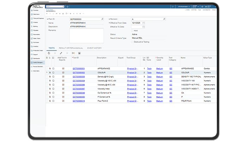Image resolution: width=247 pixels, height=142 pixels.
Task: Open the Activities menu item
Action: click(x=194, y=10)
